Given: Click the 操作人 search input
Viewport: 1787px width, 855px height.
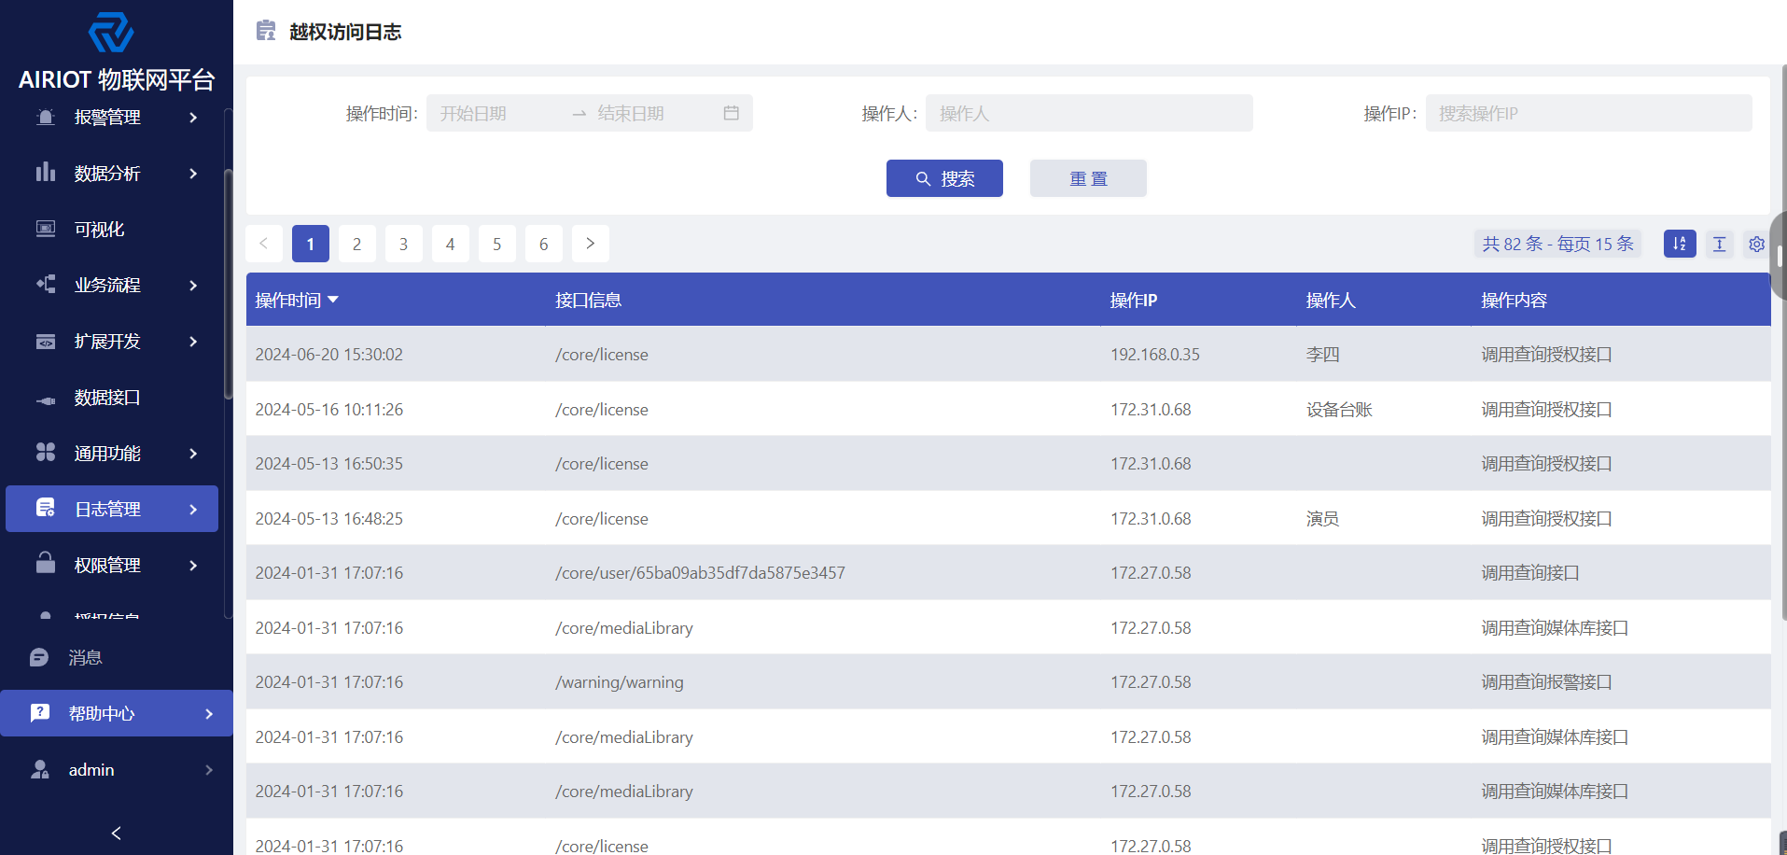Looking at the screenshot, I should click(x=1089, y=113).
